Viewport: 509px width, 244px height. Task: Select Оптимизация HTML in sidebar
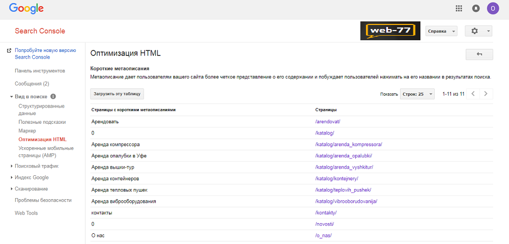(x=43, y=140)
